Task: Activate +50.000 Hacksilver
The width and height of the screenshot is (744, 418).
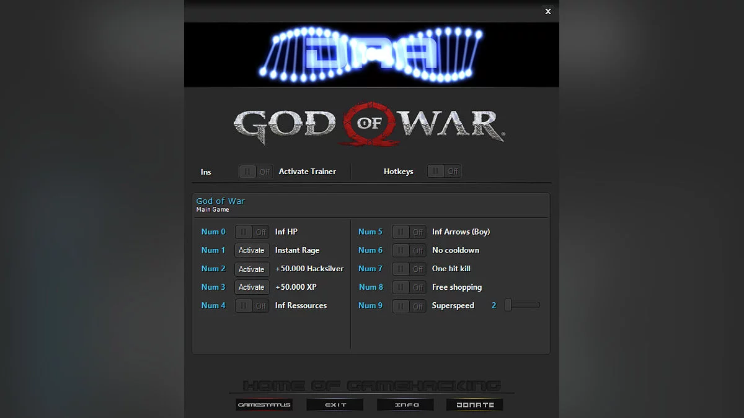Action: (x=251, y=269)
